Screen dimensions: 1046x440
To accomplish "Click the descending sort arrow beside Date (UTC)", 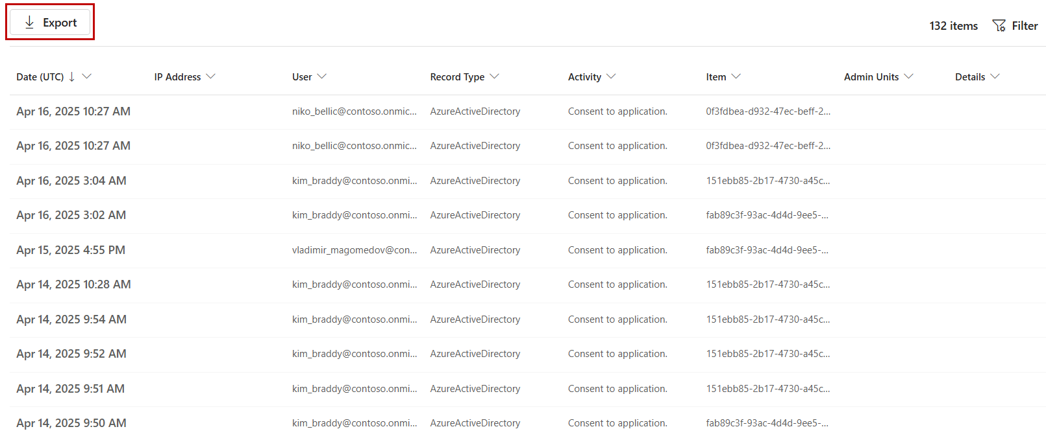I will (71, 76).
